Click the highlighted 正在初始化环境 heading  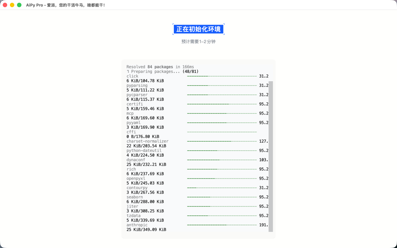tap(198, 29)
